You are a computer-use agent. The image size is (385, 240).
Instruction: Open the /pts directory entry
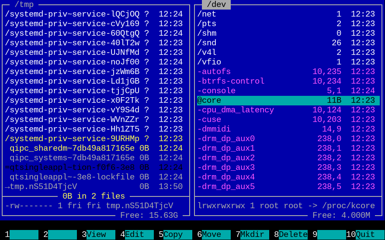[x=207, y=24]
